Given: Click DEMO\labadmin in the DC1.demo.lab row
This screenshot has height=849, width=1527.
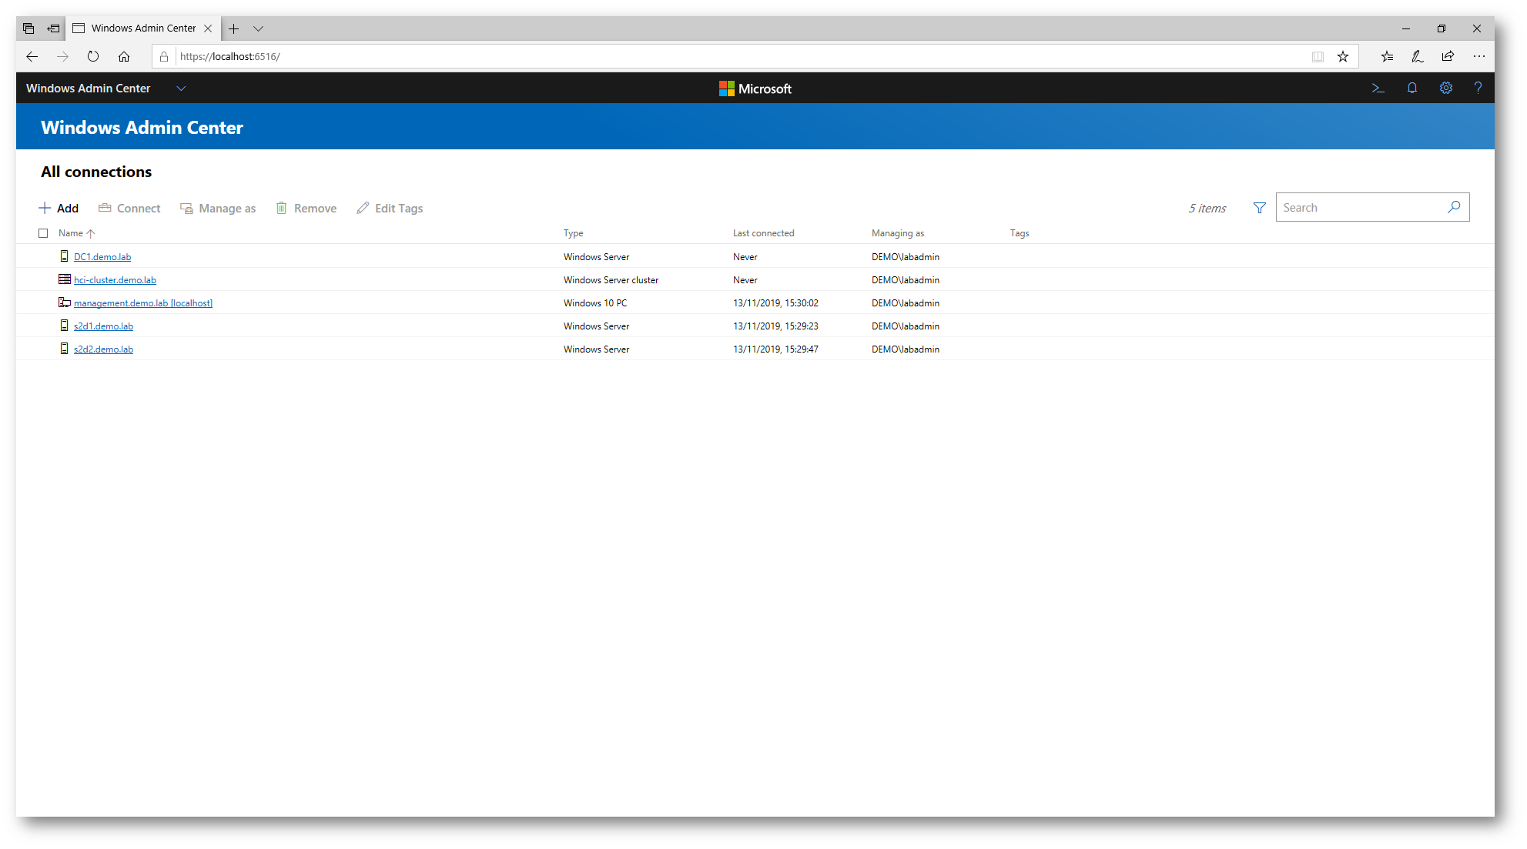Looking at the screenshot, I should point(906,257).
